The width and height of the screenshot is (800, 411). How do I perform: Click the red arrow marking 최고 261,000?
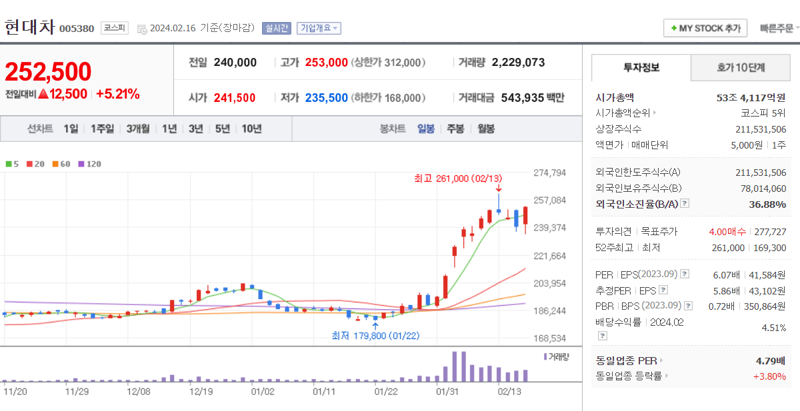click(499, 188)
